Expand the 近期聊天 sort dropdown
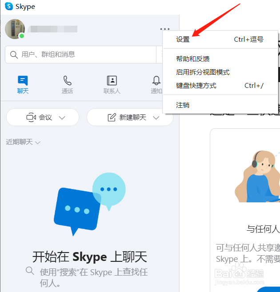Image resolution: width=280 pixels, height=292 pixels. pos(23,142)
